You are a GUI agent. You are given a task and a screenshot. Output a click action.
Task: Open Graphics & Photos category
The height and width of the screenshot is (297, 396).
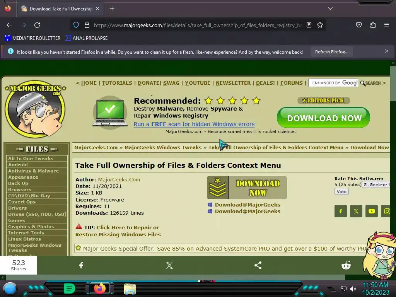coord(31,227)
